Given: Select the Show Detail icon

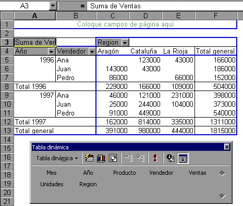Looking at the screenshot, I should coord(140,158).
